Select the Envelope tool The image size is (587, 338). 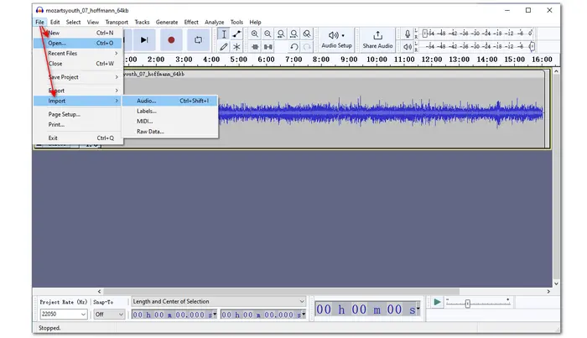(x=236, y=34)
